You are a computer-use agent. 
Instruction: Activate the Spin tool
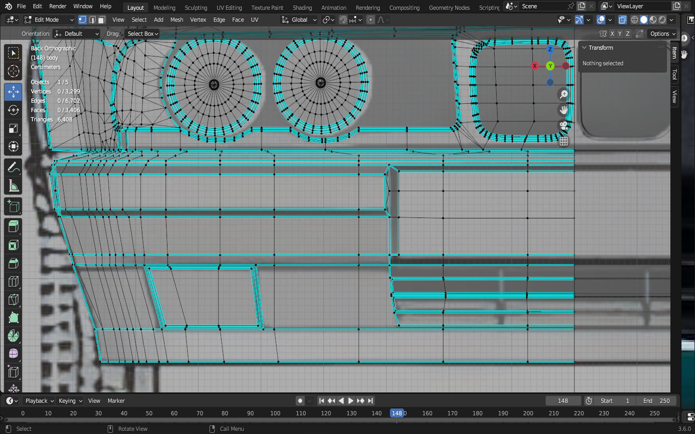pyautogui.click(x=14, y=336)
